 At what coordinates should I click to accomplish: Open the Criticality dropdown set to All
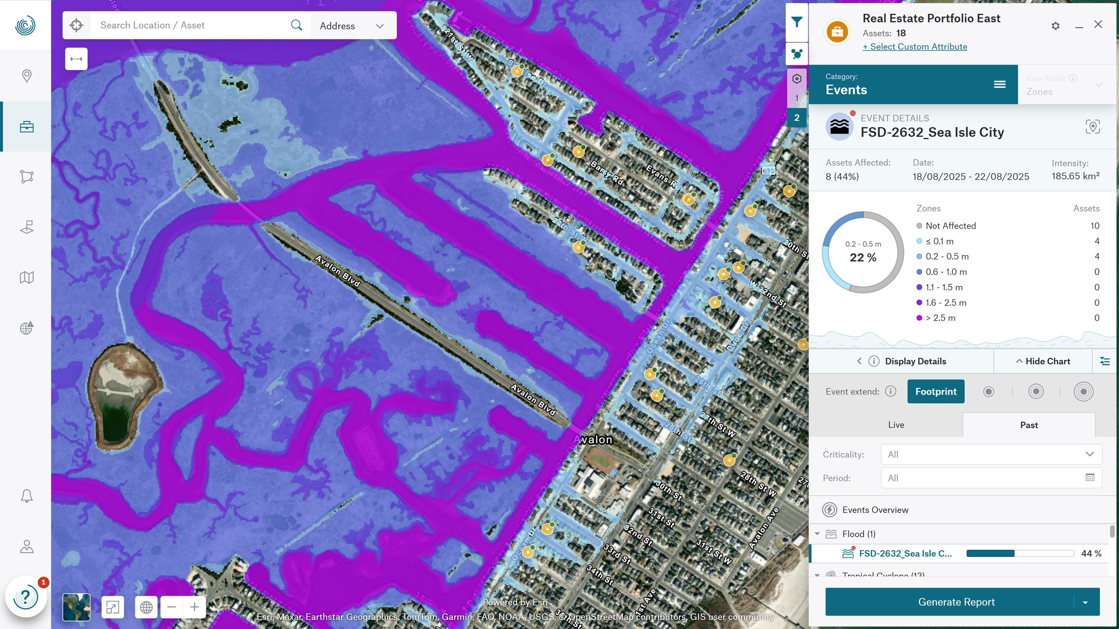(991, 454)
